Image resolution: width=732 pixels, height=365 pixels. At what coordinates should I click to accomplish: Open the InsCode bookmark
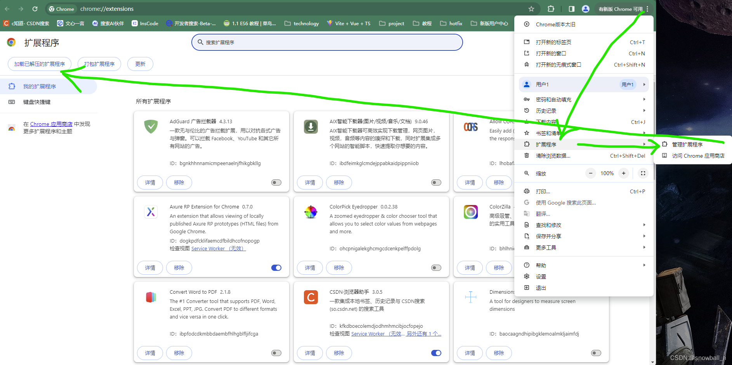[145, 23]
